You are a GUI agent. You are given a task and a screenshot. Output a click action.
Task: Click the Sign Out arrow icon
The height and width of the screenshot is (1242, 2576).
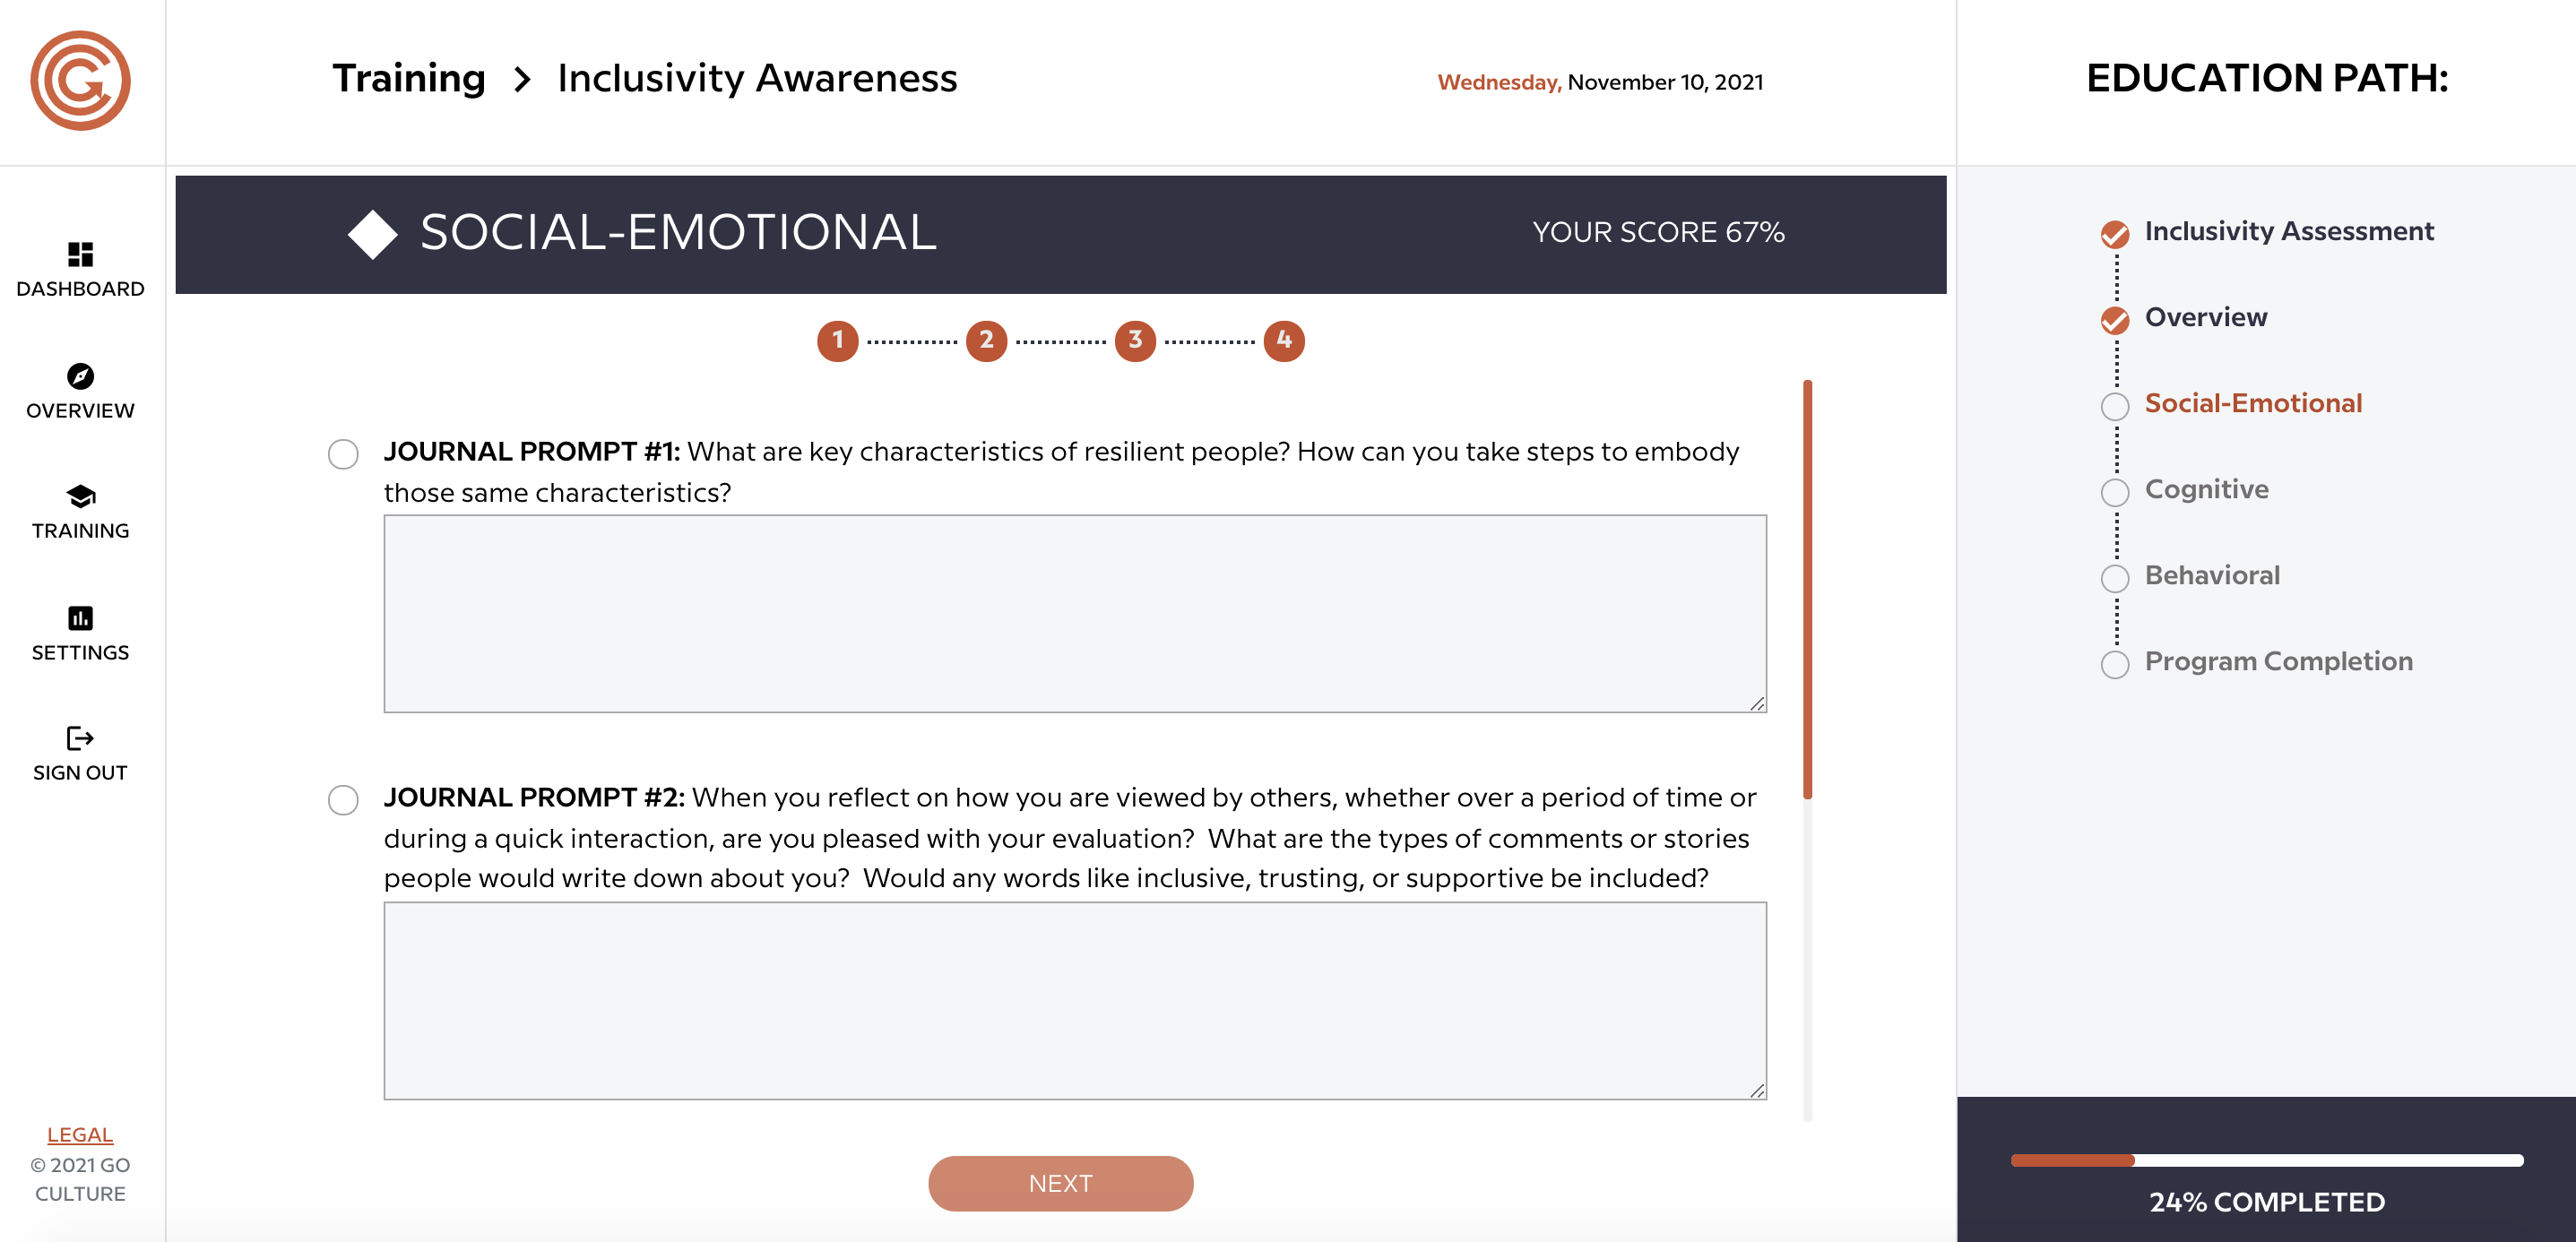[80, 738]
